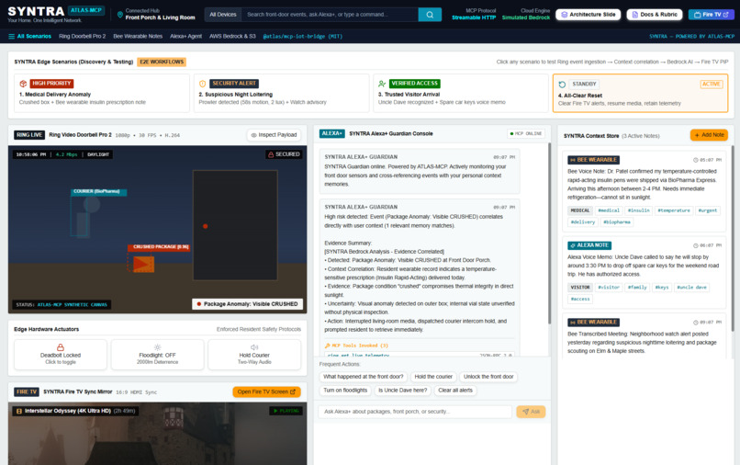This screenshot has width=740, height=465.
Task: Click the PLAYING status indicator
Action: (286, 411)
